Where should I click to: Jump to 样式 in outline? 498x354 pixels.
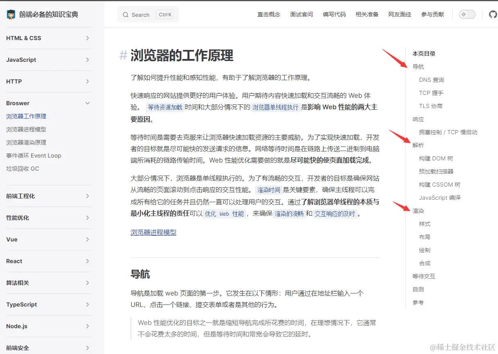(x=425, y=224)
